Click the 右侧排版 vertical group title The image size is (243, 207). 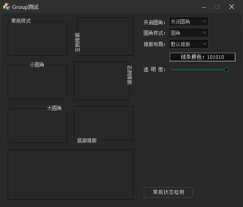click(130, 75)
